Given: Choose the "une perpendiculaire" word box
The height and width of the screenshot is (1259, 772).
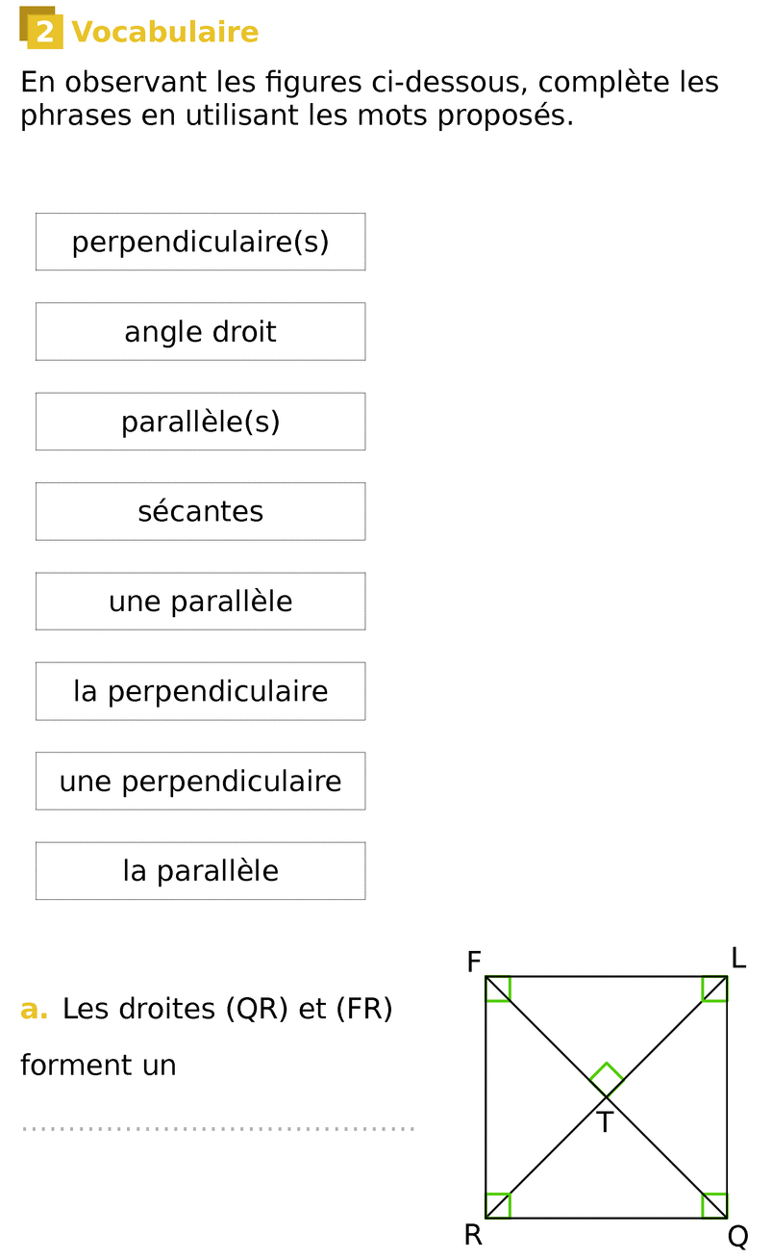Looking at the screenshot, I should click(200, 781).
